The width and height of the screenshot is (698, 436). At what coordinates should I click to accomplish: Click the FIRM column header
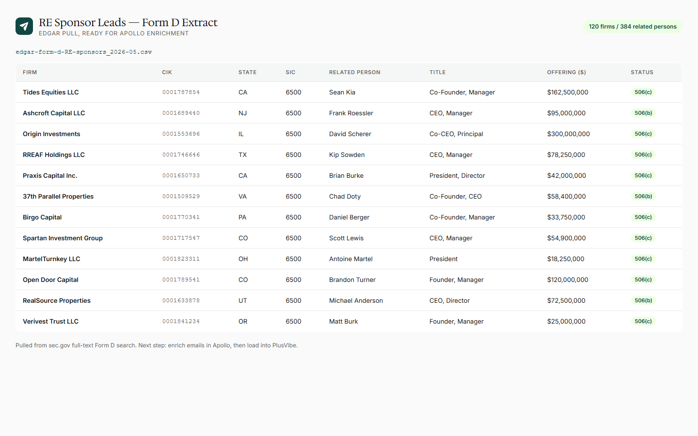[x=30, y=72]
